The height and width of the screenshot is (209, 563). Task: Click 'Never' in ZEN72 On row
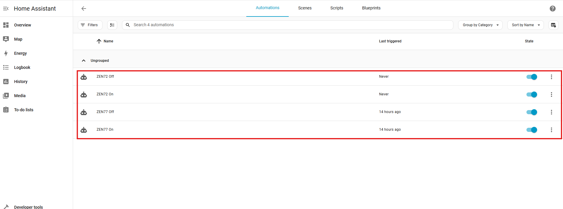point(384,94)
